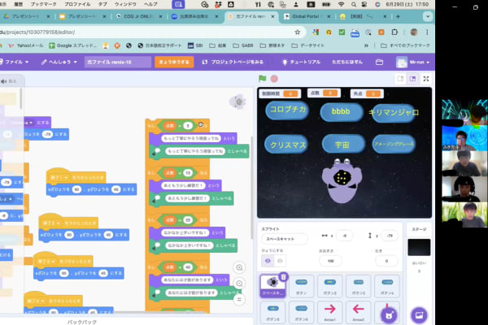Open the choose-a-backdrop button
Image resolution: width=488 pixels, height=325 pixels.
pyautogui.click(x=419, y=314)
